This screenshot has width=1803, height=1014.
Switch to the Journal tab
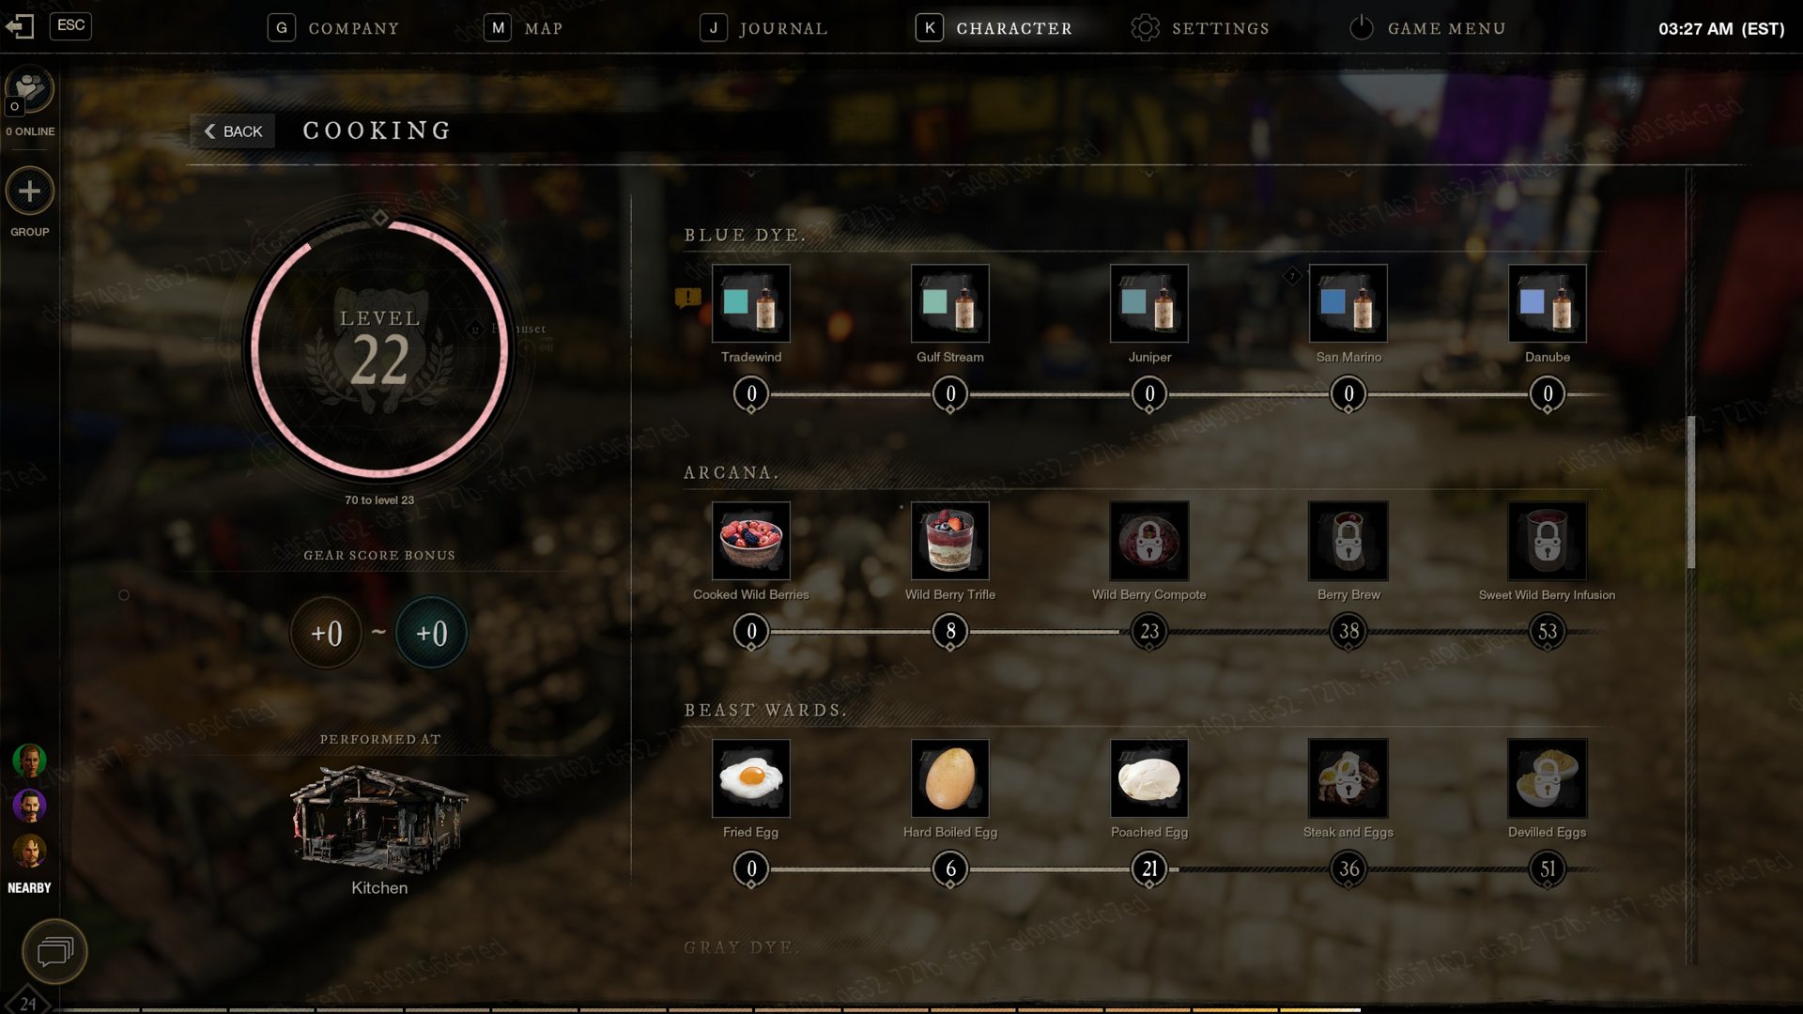(x=763, y=28)
